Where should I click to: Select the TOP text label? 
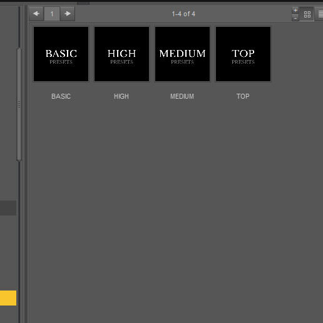[243, 96]
